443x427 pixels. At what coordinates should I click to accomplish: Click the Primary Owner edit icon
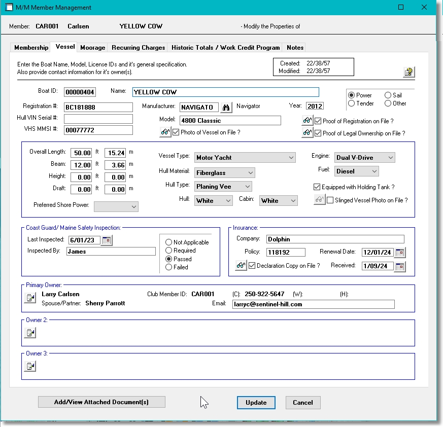(30, 298)
